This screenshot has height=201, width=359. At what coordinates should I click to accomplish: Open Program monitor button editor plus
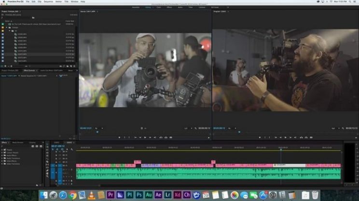(x=356, y=138)
